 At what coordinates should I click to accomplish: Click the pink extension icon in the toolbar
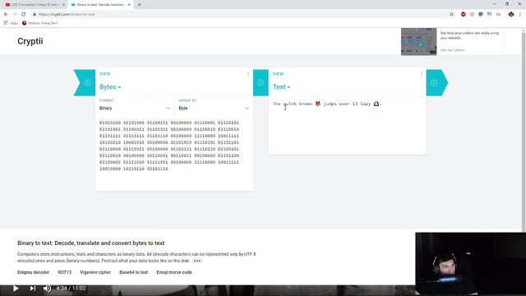472,14
